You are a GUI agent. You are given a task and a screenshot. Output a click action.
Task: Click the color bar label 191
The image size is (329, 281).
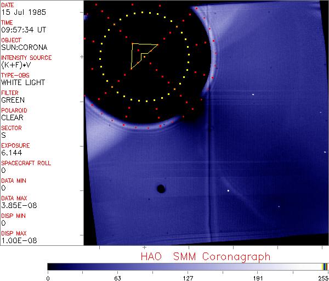(258, 278)
